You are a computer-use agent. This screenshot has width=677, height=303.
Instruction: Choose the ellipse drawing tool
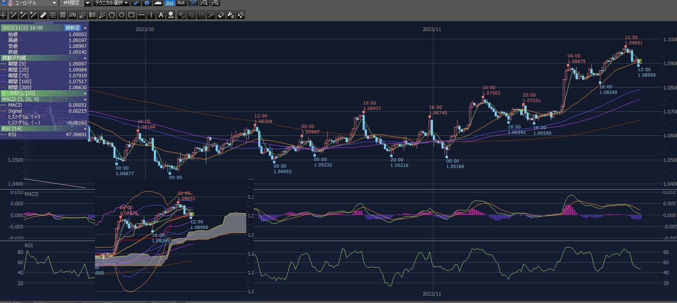point(122,15)
